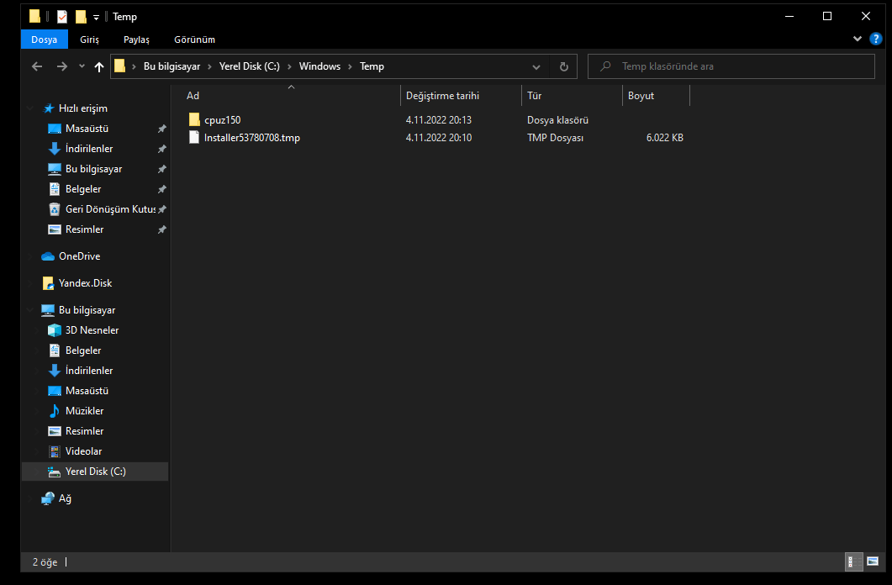This screenshot has height=585, width=892.
Task: Open the Müzikler music note icon
Action: point(54,410)
